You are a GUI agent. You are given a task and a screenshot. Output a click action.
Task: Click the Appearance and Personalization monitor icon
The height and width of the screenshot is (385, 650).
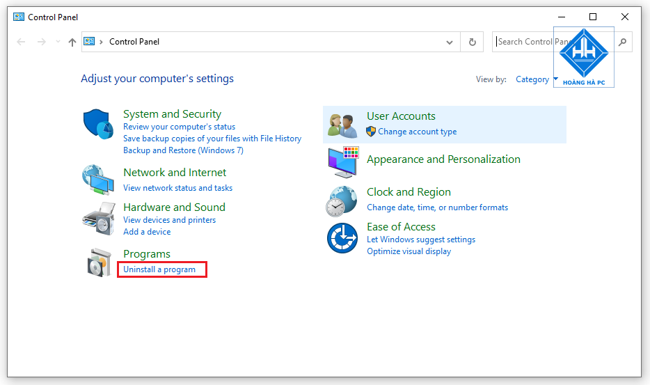pos(343,162)
